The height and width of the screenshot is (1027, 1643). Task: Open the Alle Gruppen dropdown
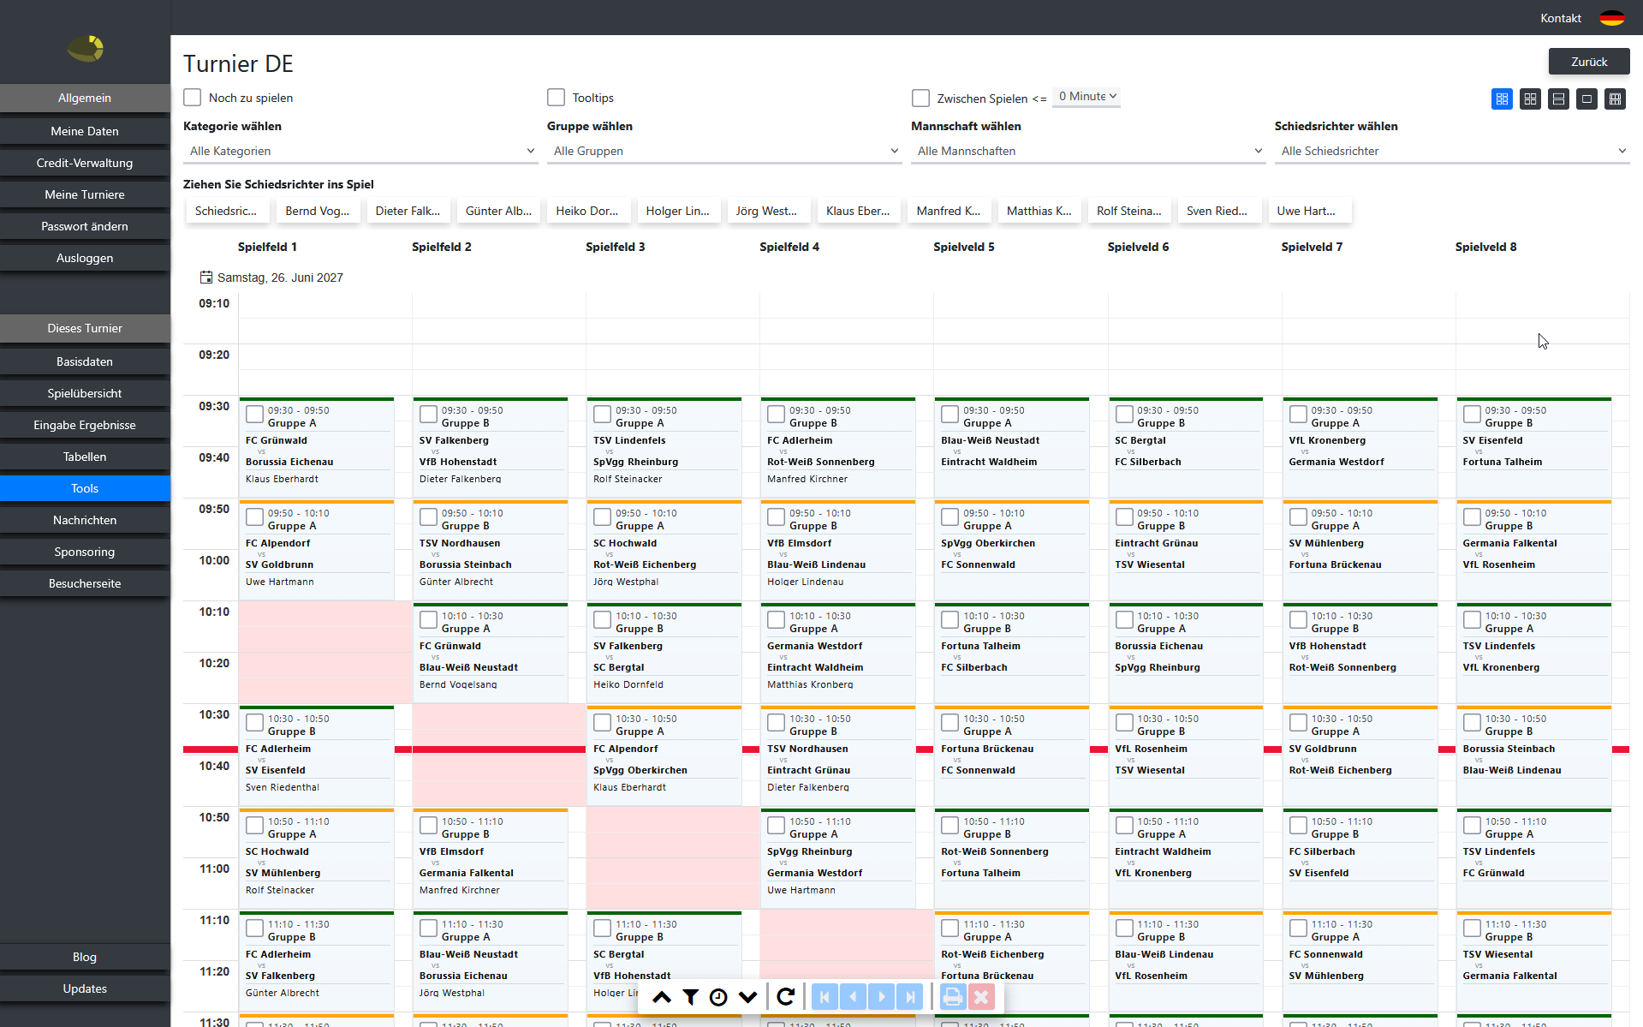tap(724, 151)
